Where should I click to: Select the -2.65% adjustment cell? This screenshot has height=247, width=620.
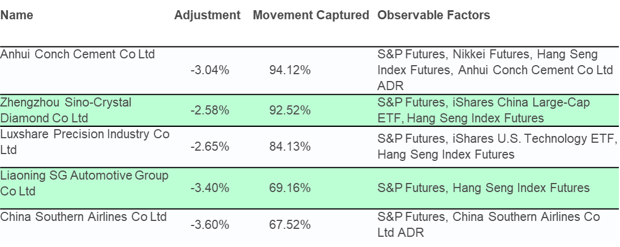click(209, 147)
